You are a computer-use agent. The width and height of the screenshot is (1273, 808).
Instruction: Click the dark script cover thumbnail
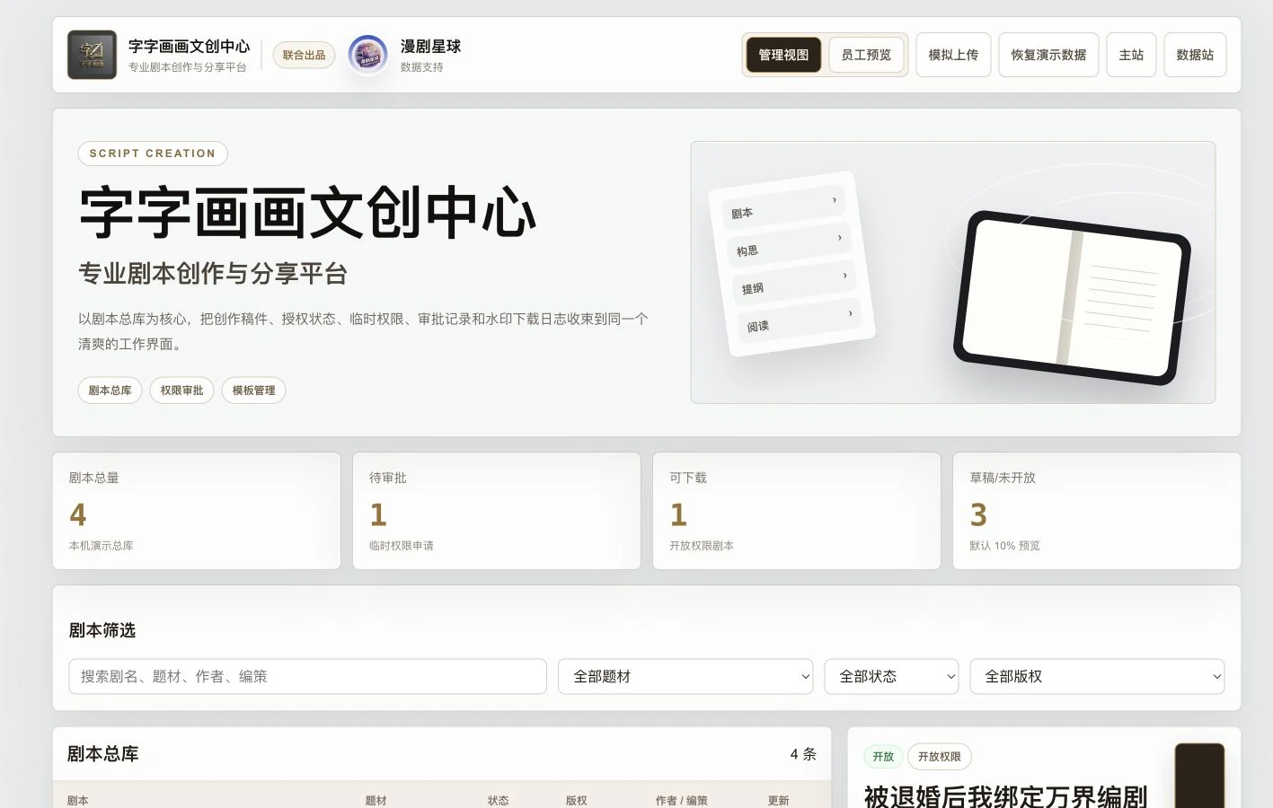coord(1199,776)
